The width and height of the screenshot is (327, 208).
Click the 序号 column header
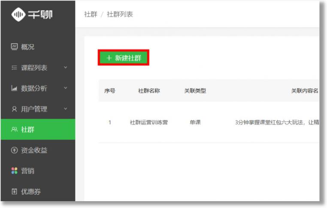coord(110,91)
